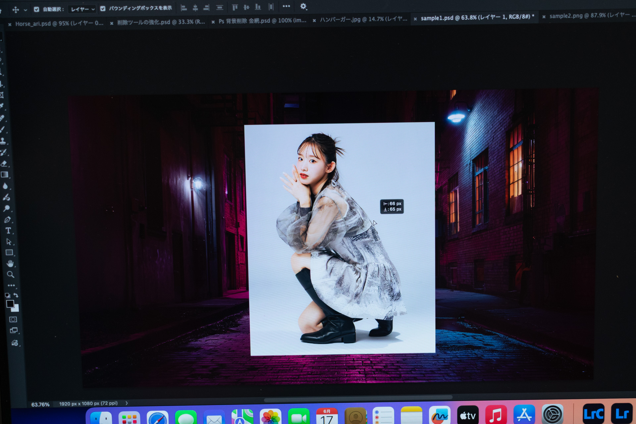636x424 pixels.
Task: Close the Ps 背景削除 金網.psd tab
Action: (x=213, y=22)
